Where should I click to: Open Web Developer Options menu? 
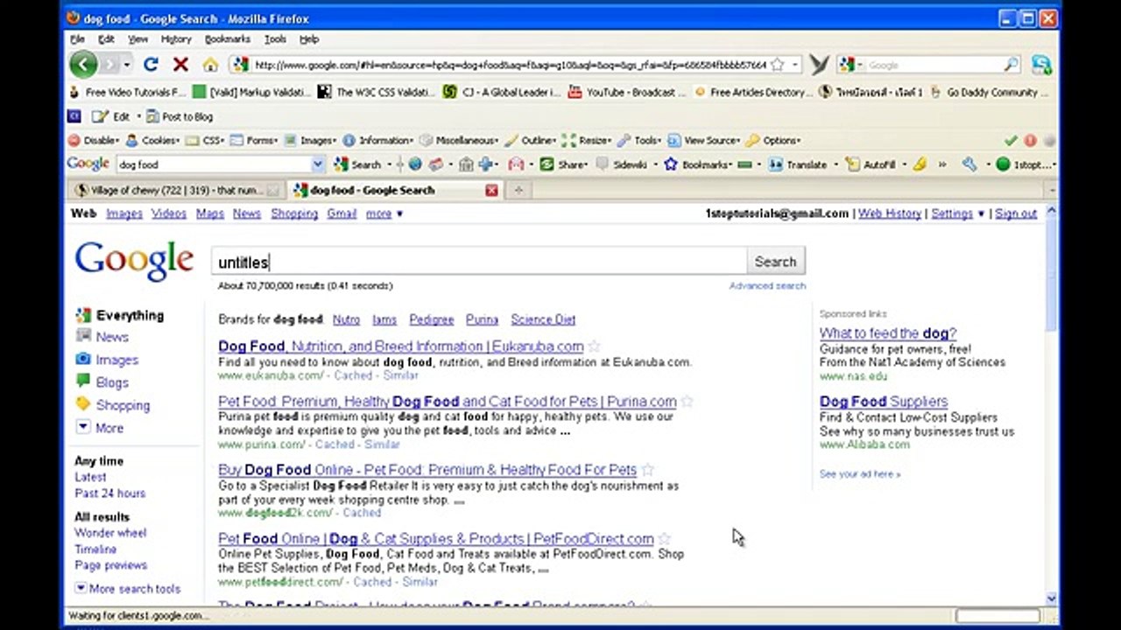773,140
